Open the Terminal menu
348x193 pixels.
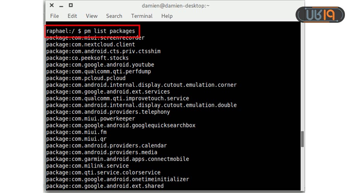(142, 16)
